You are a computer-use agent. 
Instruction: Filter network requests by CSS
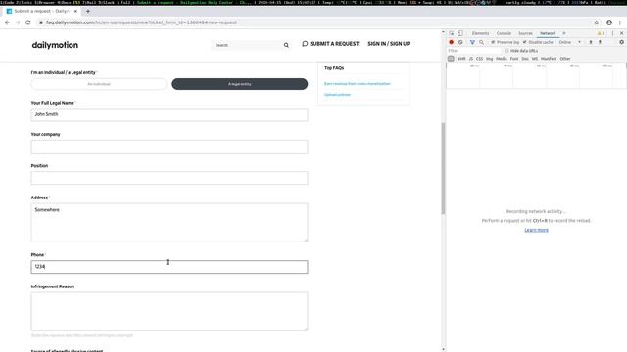pos(479,59)
